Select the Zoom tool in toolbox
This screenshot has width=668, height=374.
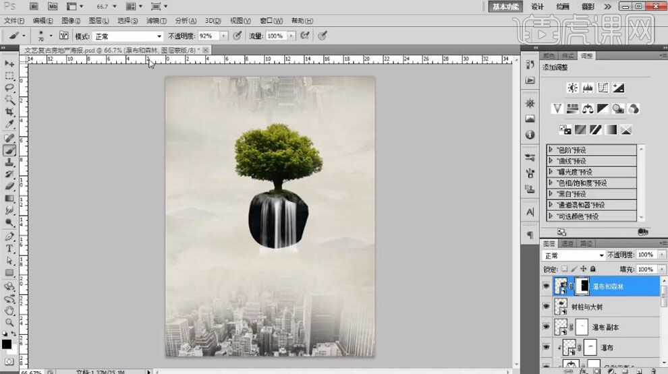(9, 323)
